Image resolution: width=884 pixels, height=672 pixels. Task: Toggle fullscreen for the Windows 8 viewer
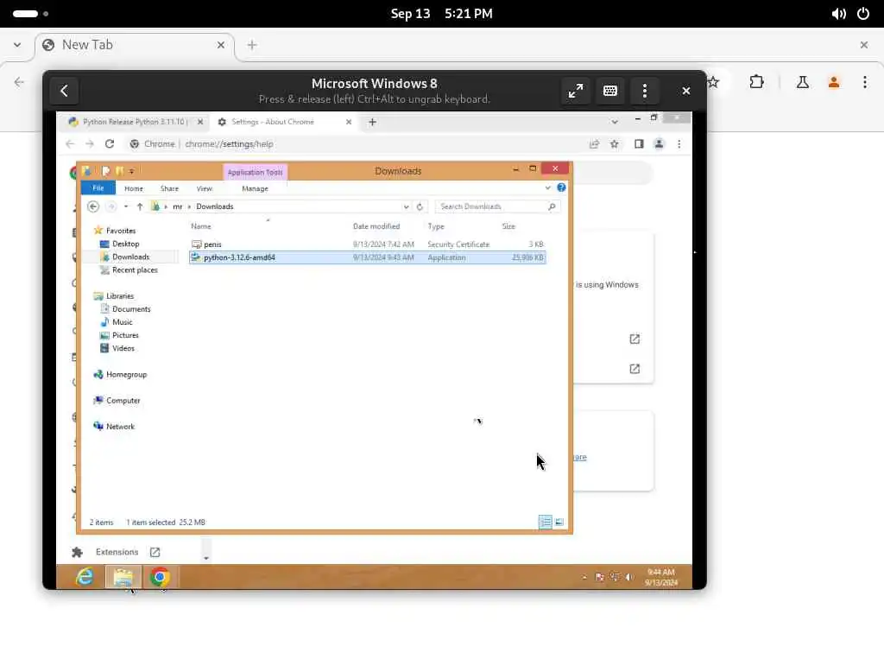tap(576, 91)
